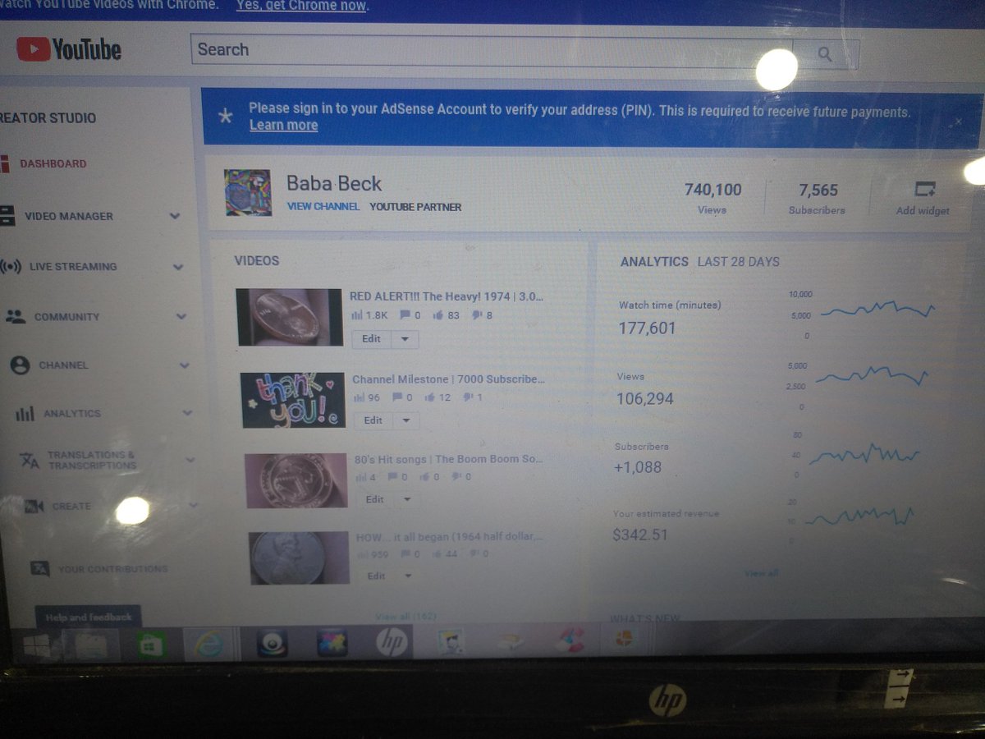
Task: Expand the Live Streaming chevron
Action: (x=179, y=267)
